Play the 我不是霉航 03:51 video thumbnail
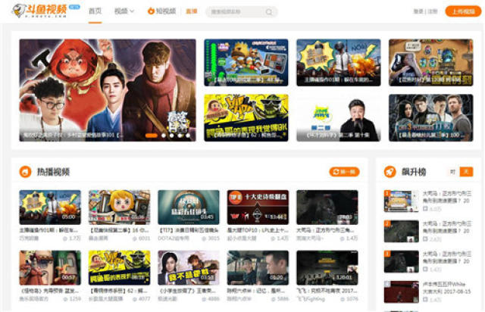 click(189, 268)
